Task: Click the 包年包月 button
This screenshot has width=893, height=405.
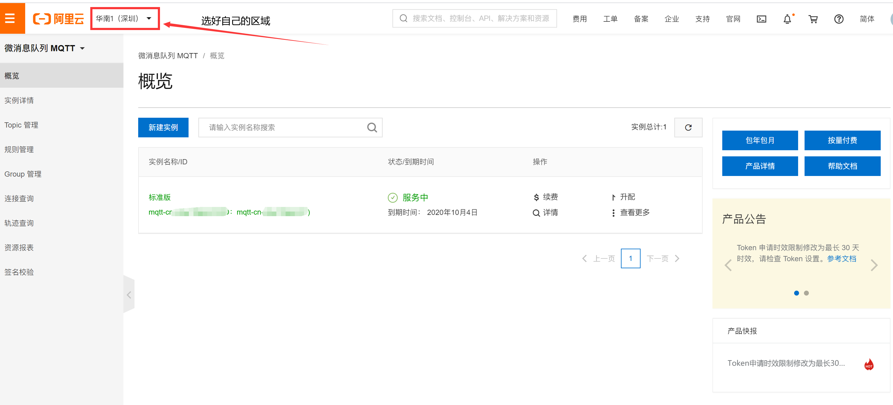Action: tap(759, 140)
